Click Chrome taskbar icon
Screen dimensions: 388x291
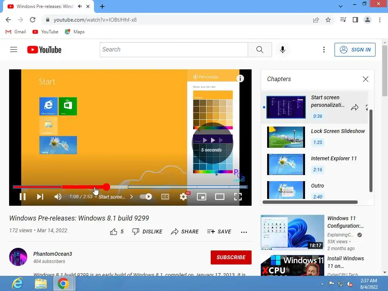point(63,283)
